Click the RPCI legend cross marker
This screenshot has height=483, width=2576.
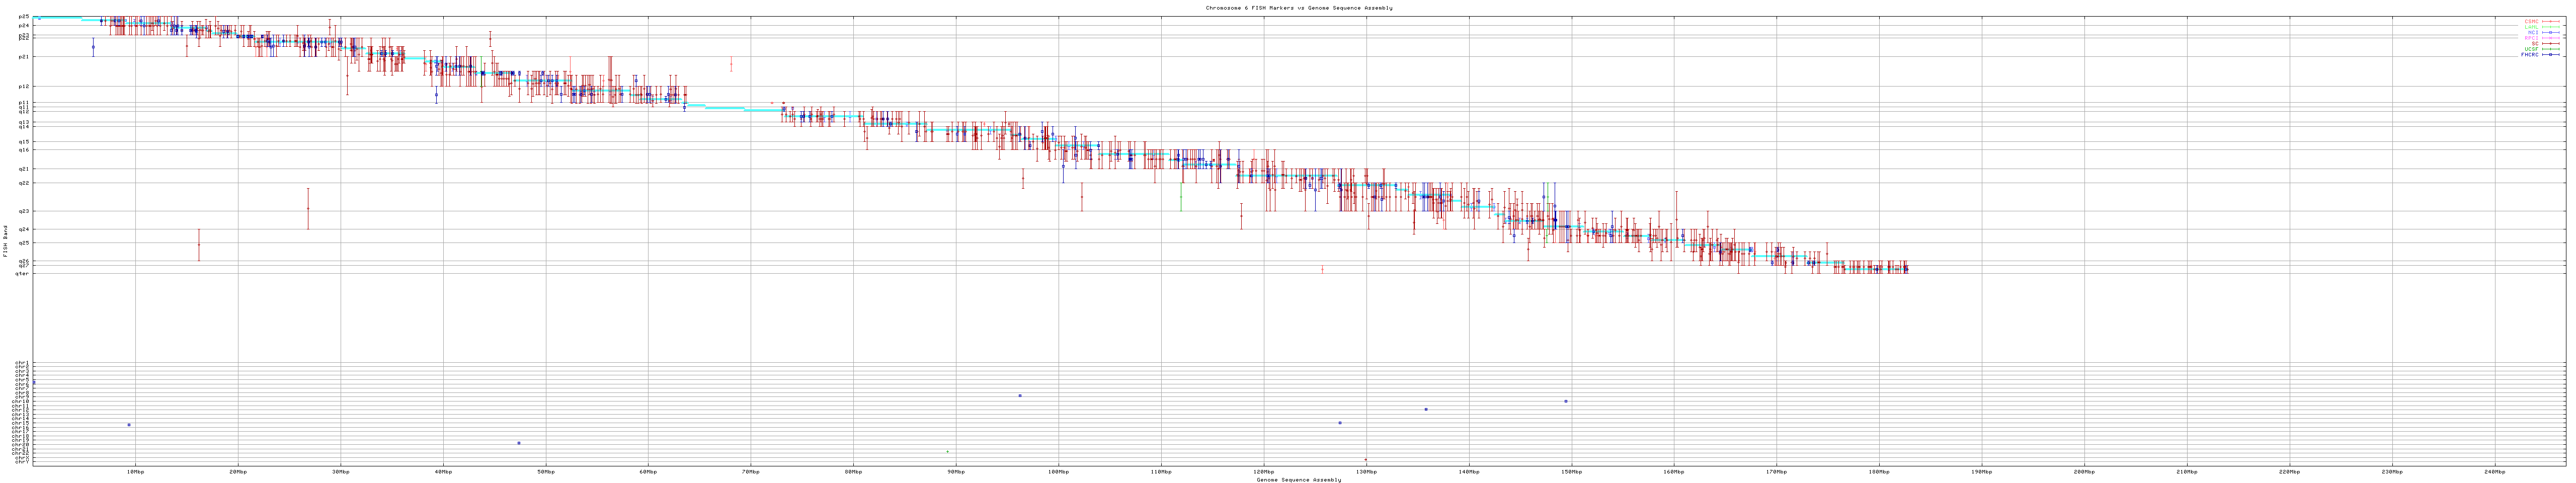coord(2550,38)
